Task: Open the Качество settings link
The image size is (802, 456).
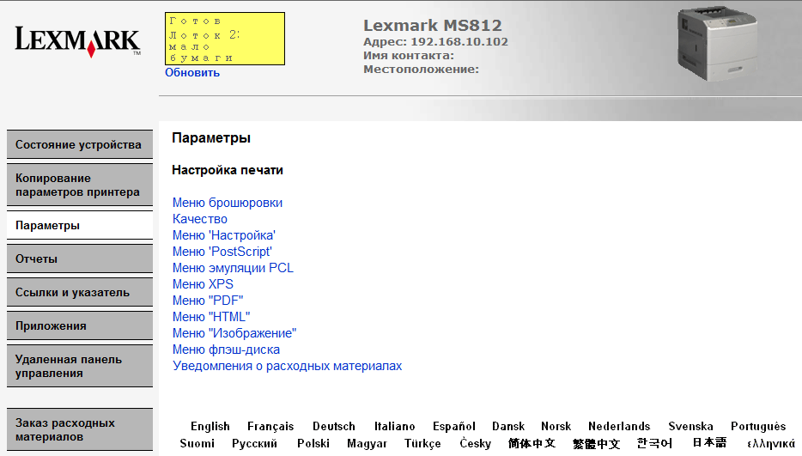Action: pos(199,219)
